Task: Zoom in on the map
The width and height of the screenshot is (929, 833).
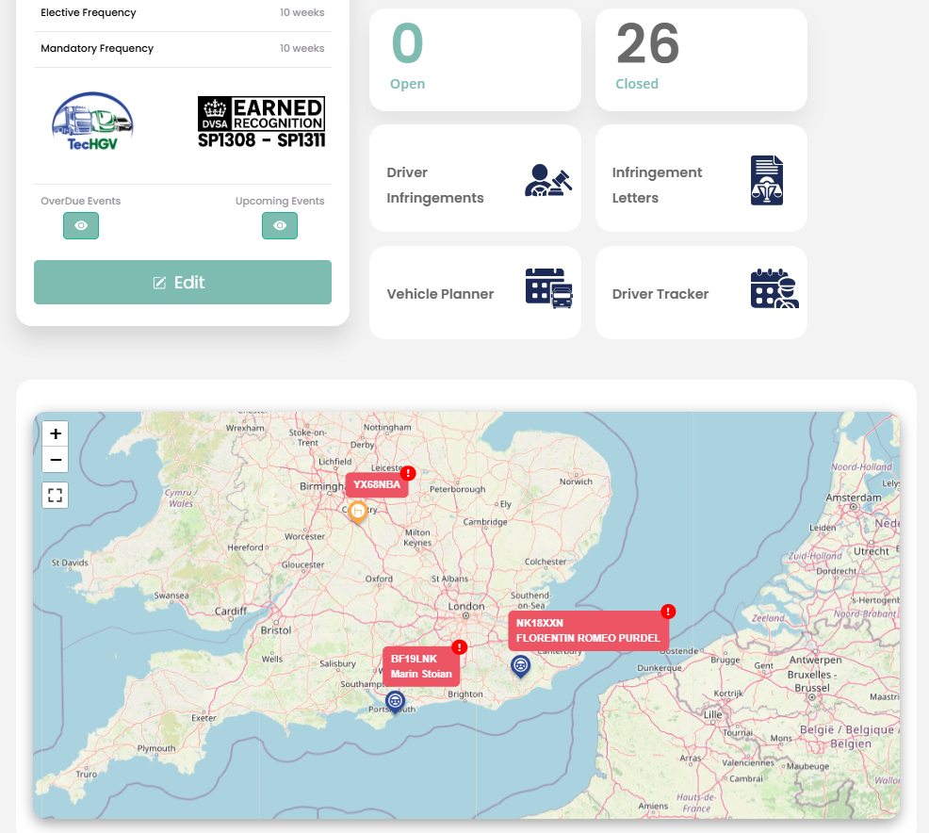Action: point(56,433)
